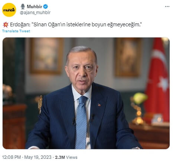The height and width of the screenshot is (161, 173).
Task: Click the microphone emoji beside Muhbir
Action: pos(23,6)
